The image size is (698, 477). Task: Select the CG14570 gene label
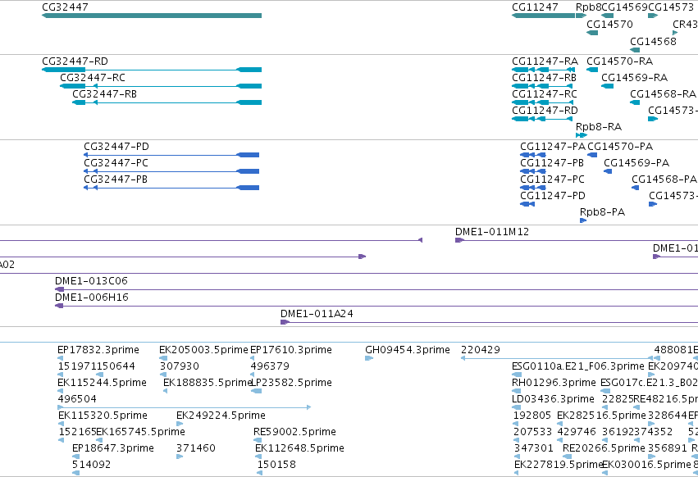click(x=609, y=24)
